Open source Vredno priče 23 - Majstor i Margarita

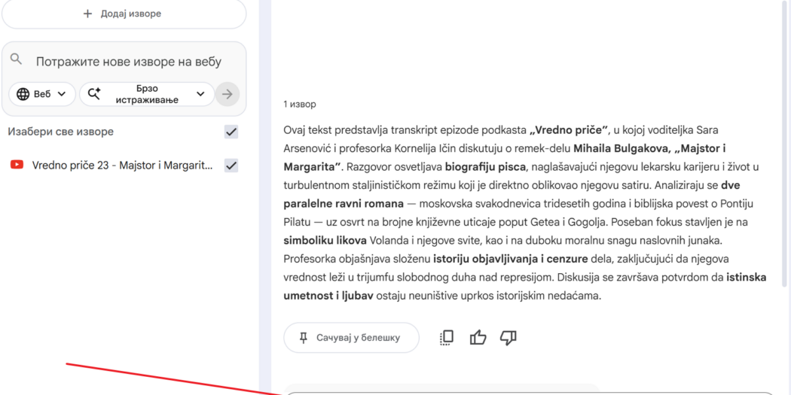click(122, 166)
